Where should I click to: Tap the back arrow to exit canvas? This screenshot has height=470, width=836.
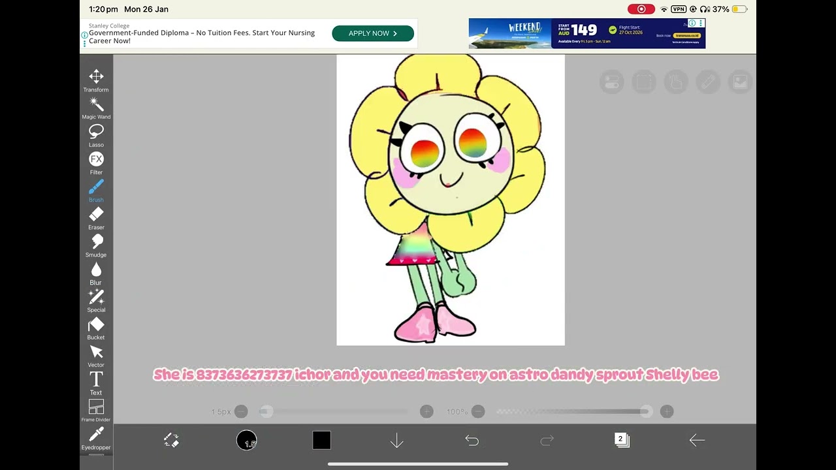point(697,441)
